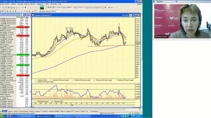Open the Окна menu
211x118 pixels.
60,4
